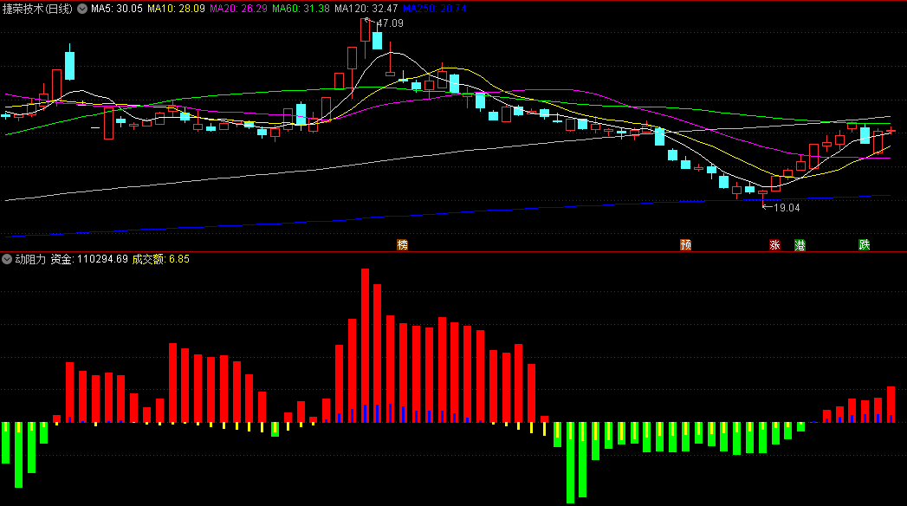Click the red 涨 marker icon
Image resolution: width=907 pixels, height=506 pixels.
[x=774, y=244]
